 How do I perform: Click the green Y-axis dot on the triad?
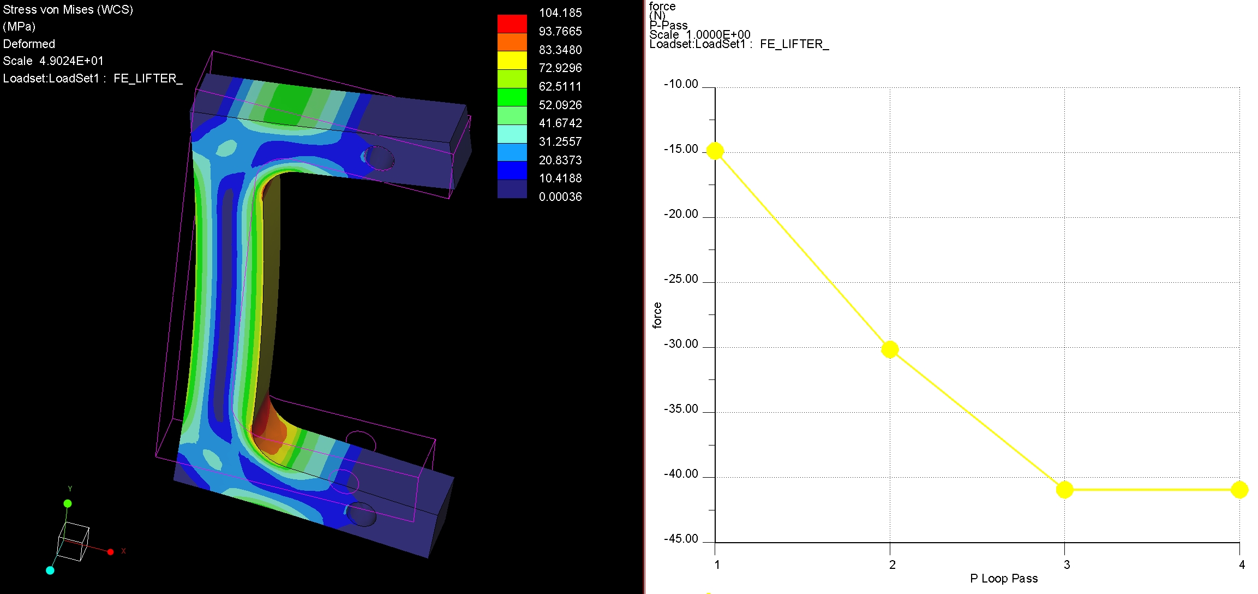(x=68, y=503)
